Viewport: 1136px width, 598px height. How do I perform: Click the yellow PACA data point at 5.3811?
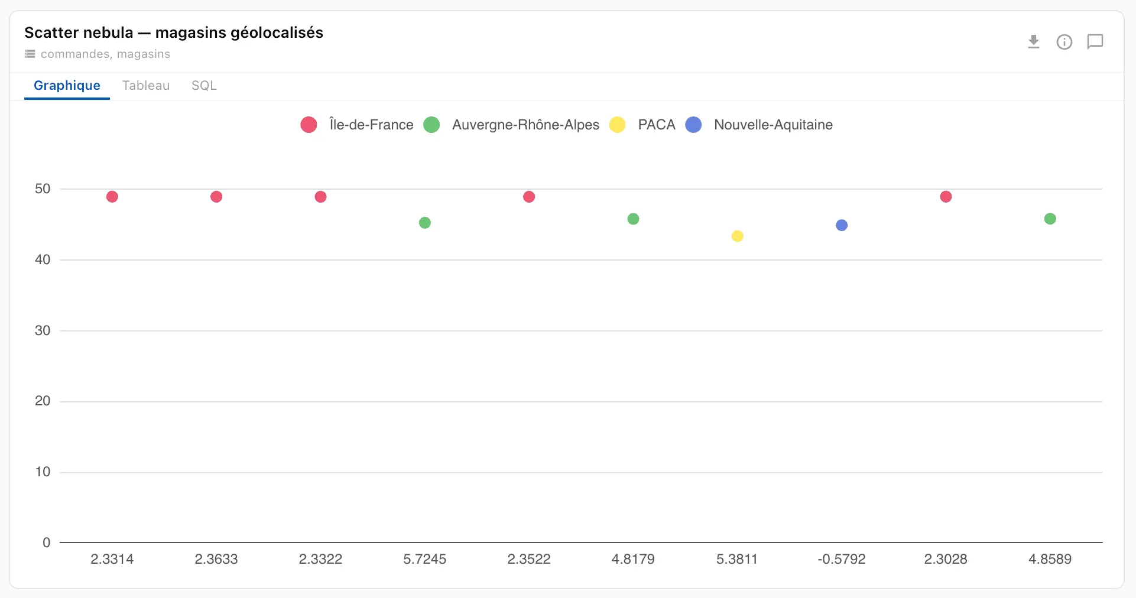click(737, 236)
